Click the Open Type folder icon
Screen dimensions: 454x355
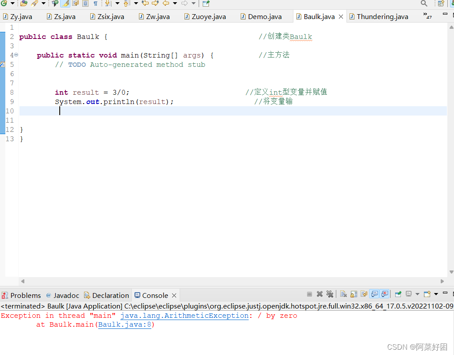24,4
